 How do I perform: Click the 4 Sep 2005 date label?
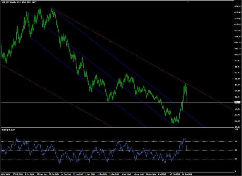pyautogui.click(x=126, y=174)
